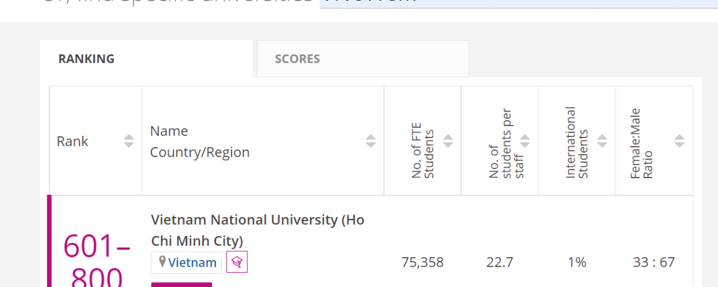The height and width of the screenshot is (287, 718).
Task: Click the magenta bar under Vietnam
Action: pyautogui.click(x=181, y=285)
